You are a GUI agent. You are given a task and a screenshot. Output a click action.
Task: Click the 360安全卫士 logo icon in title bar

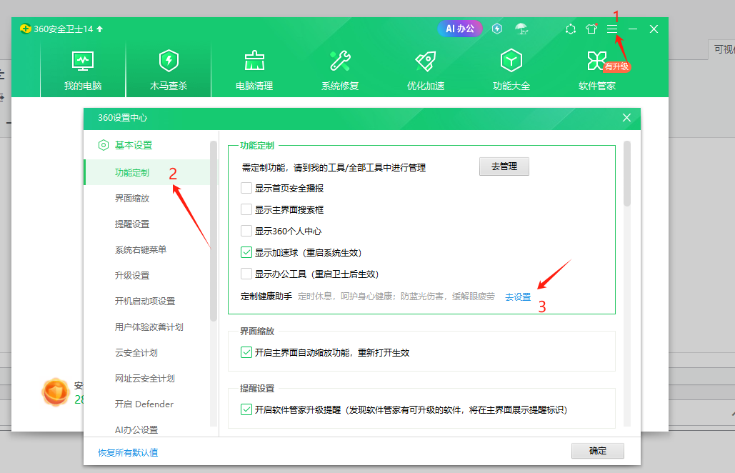coord(25,29)
